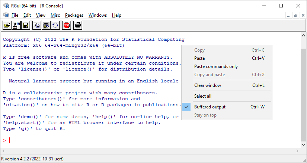Click the vertical scrollbar up arrow

(303, 36)
